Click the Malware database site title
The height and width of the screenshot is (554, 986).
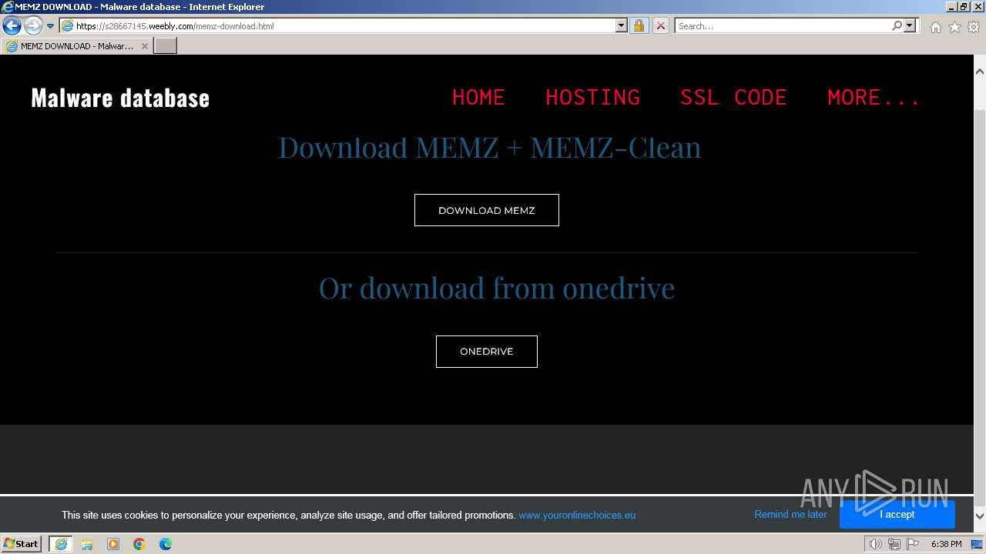tap(120, 98)
